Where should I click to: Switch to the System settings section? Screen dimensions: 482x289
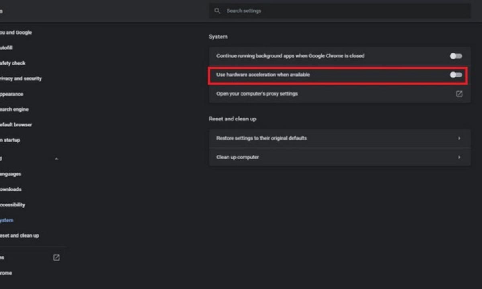click(x=7, y=220)
